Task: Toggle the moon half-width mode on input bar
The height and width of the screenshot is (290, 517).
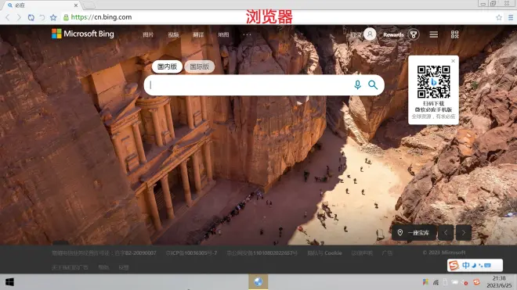Action: [x=474, y=265]
